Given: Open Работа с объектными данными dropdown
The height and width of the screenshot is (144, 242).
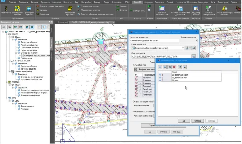Looking at the screenshot, I should [x=180, y=13].
